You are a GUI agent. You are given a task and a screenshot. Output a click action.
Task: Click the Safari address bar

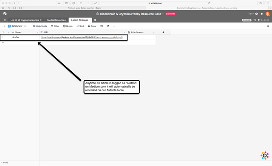(x=156, y=3)
